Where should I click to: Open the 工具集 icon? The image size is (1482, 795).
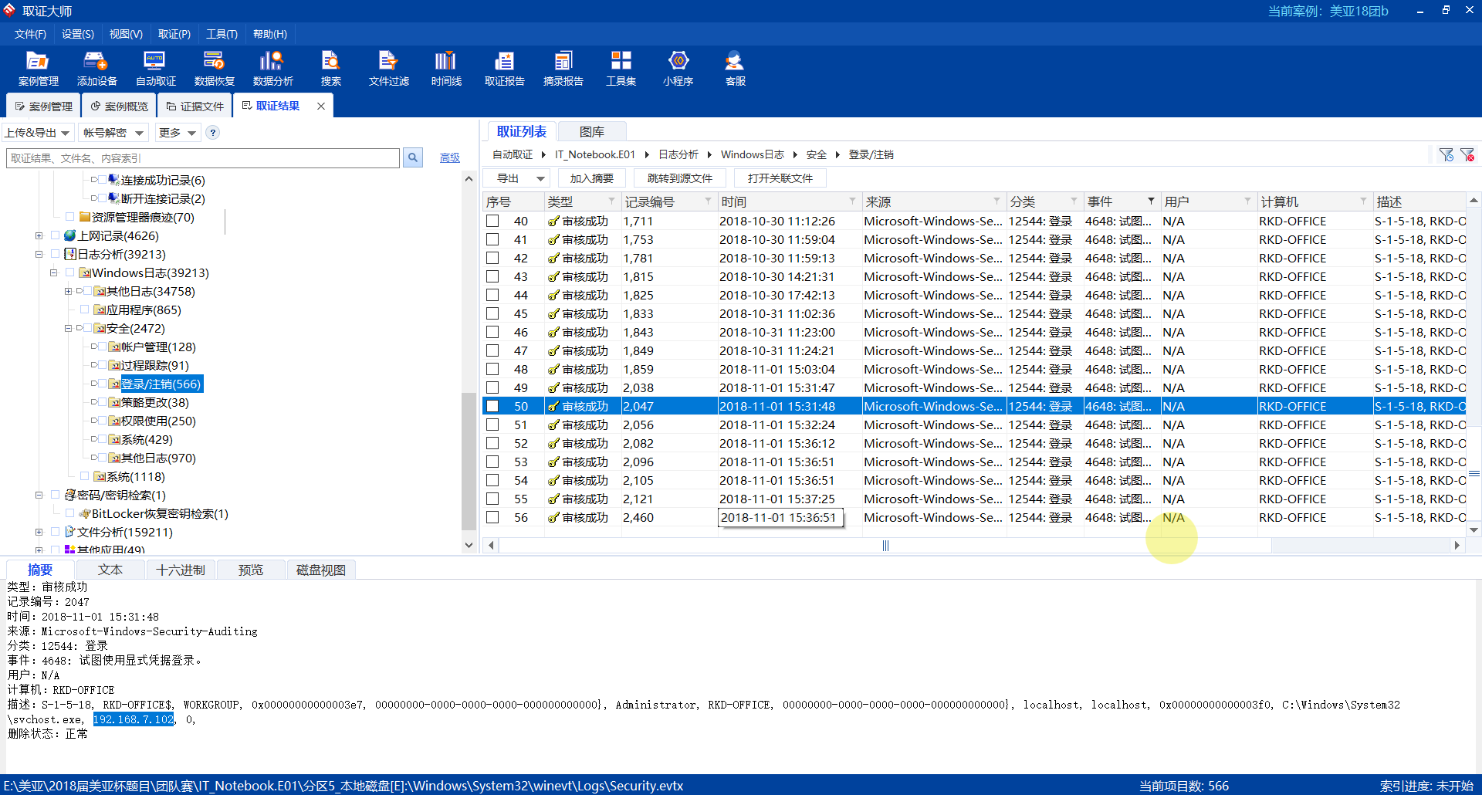621,68
